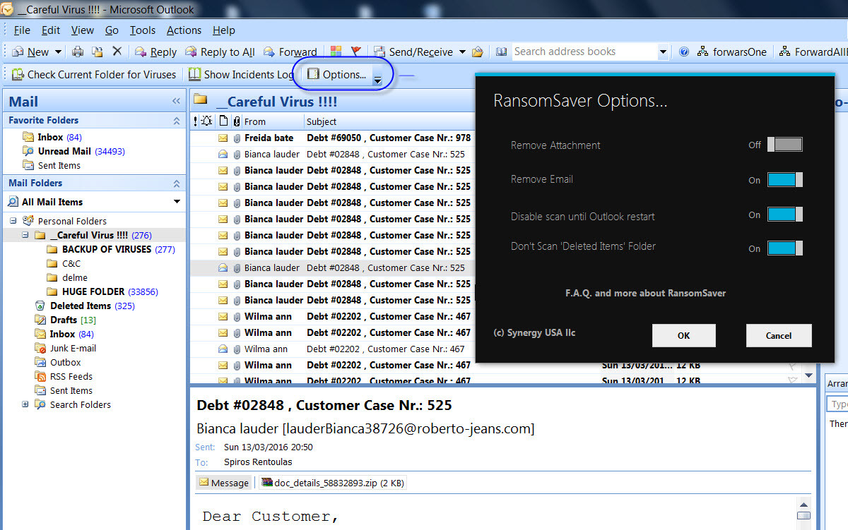Open the Search address books dropdown
The image size is (848, 530).
pos(663,52)
